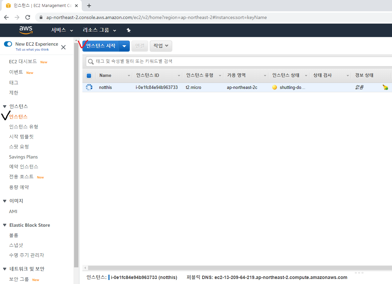Click the alarm bell icon in notthis row
Screen dimensions: 392x284
385,87
